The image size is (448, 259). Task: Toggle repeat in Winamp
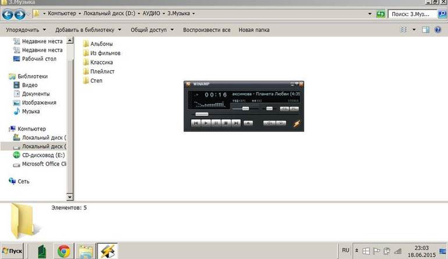click(281, 123)
